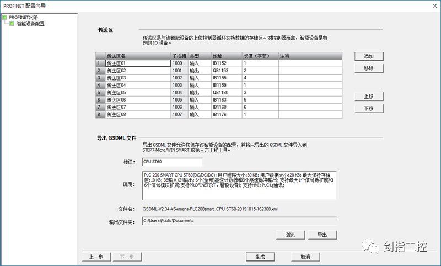Click the 移除 (Remove) button
The image size is (441, 266).
tap(369, 68)
